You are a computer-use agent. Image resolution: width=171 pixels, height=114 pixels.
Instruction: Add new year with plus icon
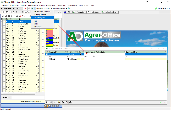pos(16,12)
